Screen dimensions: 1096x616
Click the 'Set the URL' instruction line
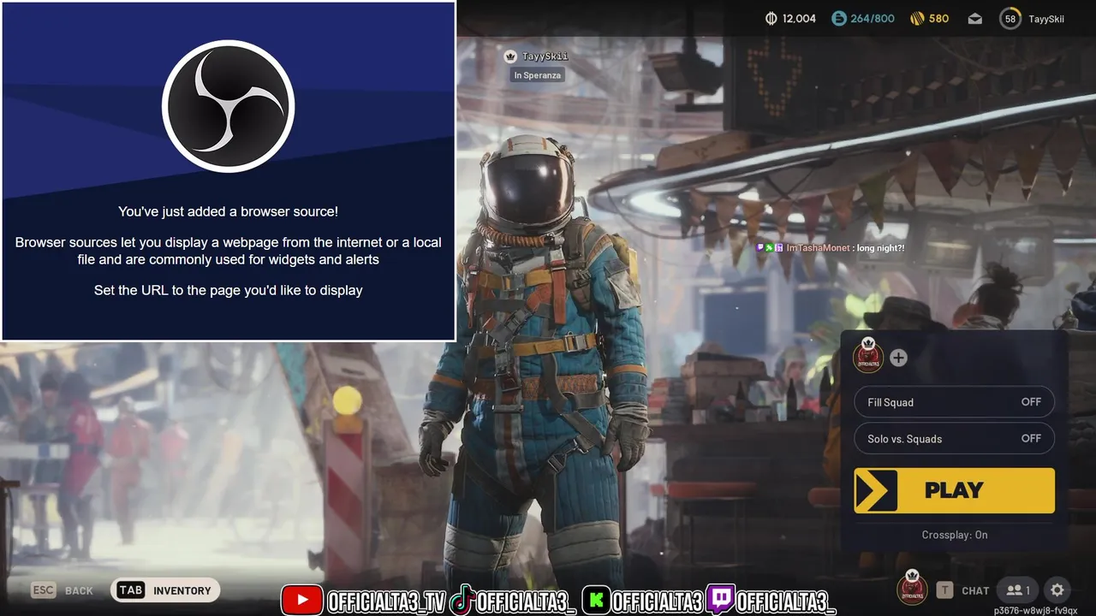[x=228, y=291]
